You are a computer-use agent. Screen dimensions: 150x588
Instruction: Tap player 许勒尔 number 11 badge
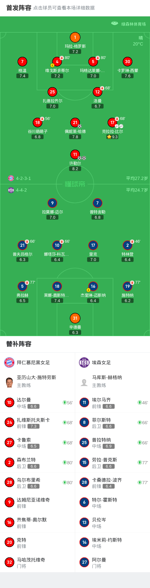pos(75,154)
